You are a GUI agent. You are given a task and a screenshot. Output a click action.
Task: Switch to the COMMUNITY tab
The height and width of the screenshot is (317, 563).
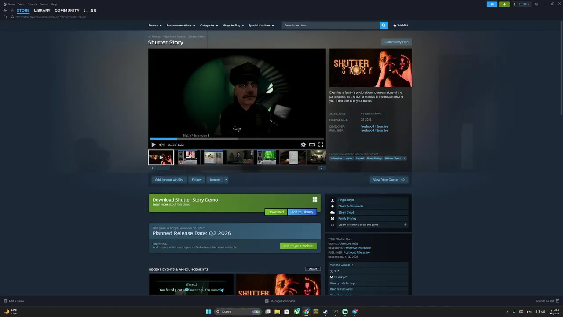click(67, 11)
